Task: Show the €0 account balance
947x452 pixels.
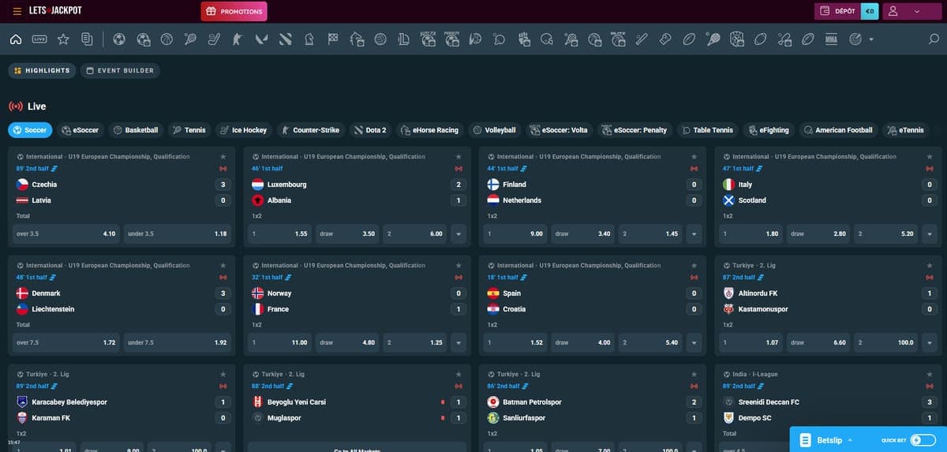Action: [x=870, y=11]
